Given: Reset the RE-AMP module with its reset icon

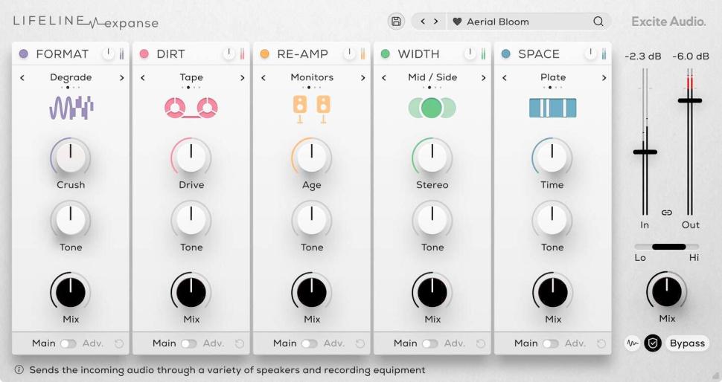Looking at the screenshot, I should pyautogui.click(x=360, y=343).
